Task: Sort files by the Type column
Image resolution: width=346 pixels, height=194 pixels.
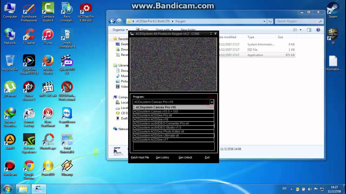Action: click(251, 37)
